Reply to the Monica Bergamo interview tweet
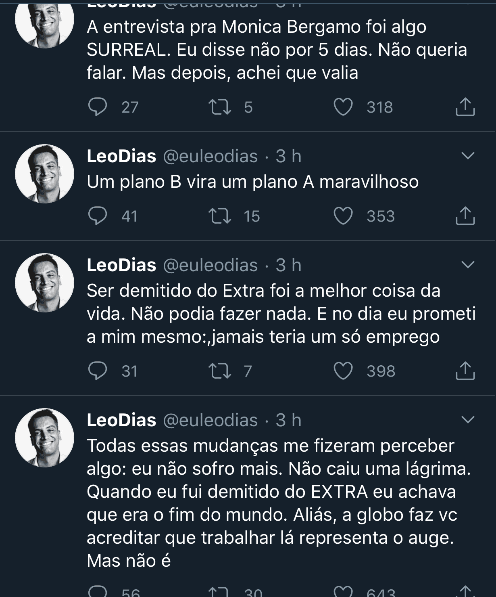 (98, 107)
